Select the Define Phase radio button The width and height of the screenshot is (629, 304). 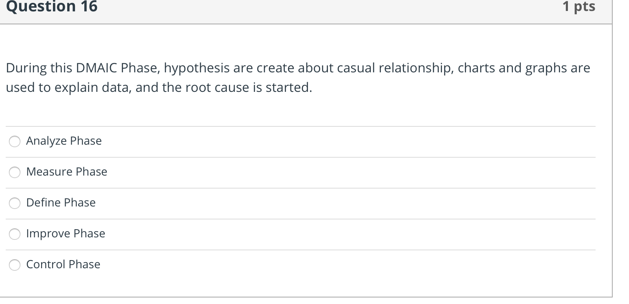coord(14,203)
